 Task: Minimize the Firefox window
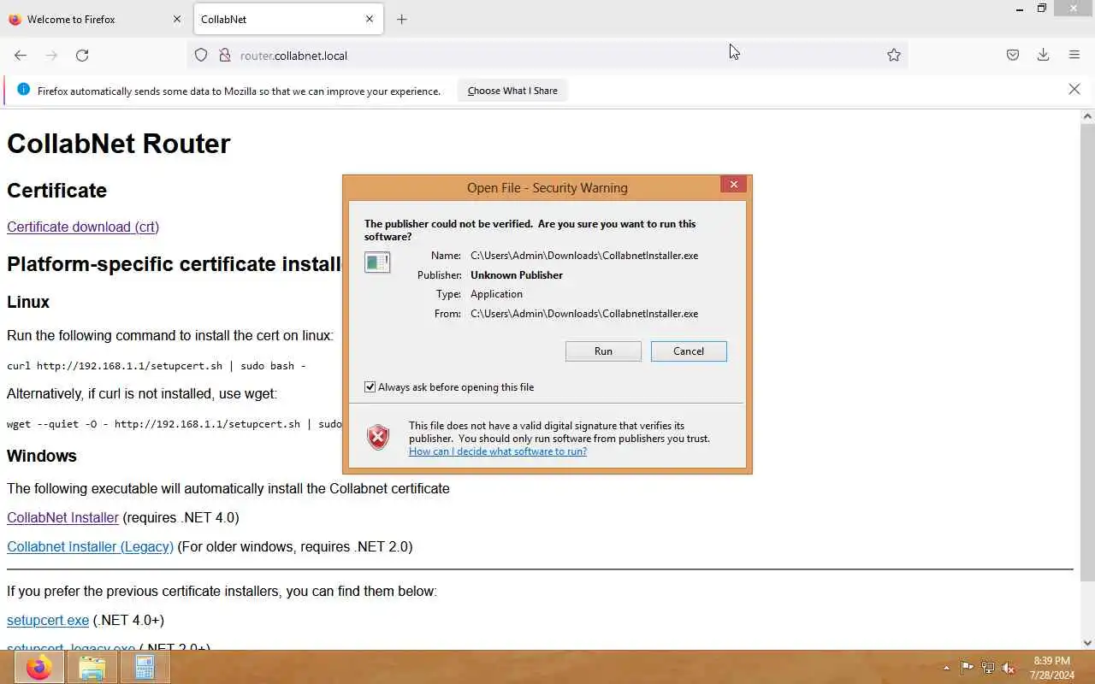(x=1019, y=9)
